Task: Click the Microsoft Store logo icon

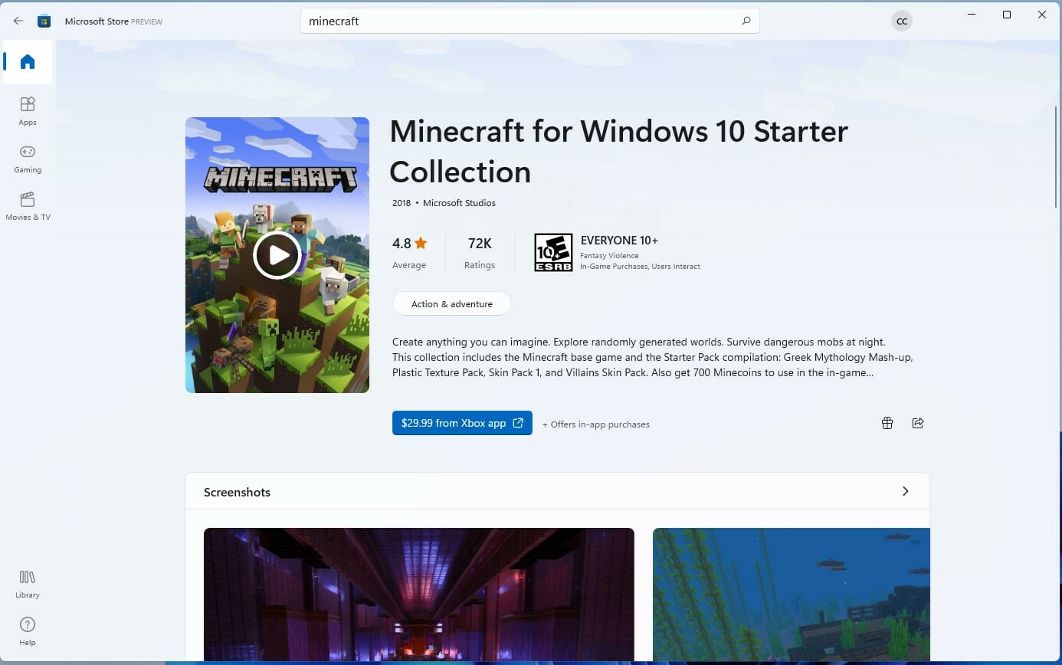Action: point(44,21)
